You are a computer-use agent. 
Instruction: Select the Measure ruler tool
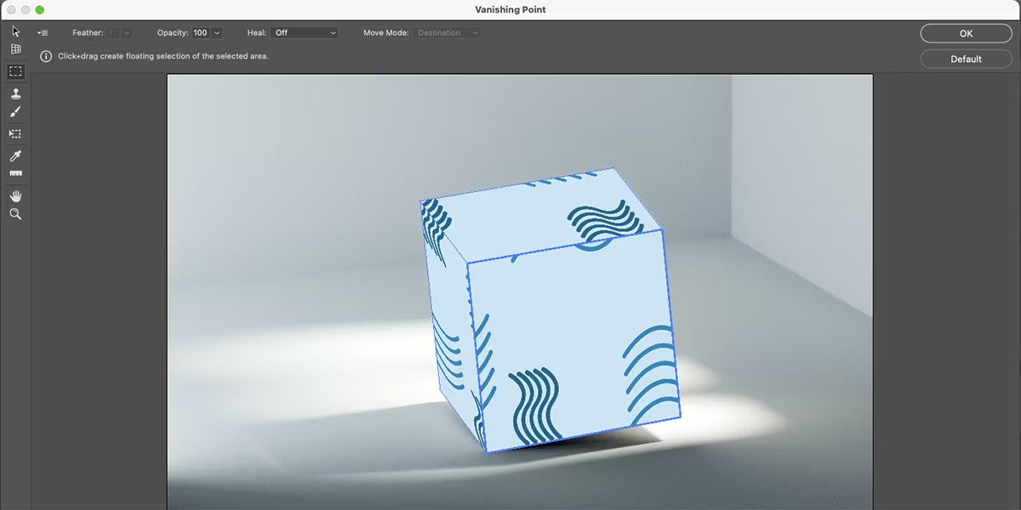[x=15, y=174]
